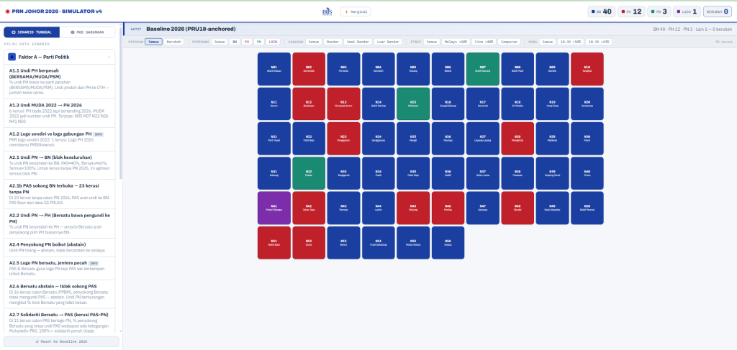Click the INFO badge next to A1.2
This screenshot has width=737, height=350.
coord(98,134)
